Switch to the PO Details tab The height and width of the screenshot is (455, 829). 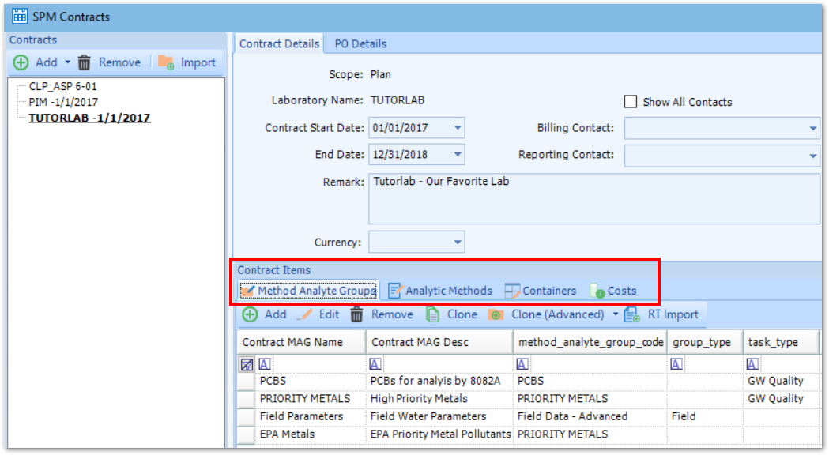pyautogui.click(x=360, y=43)
